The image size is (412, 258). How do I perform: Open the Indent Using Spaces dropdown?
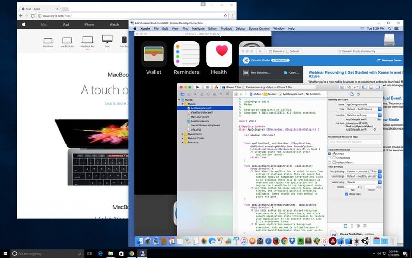pos(364,182)
